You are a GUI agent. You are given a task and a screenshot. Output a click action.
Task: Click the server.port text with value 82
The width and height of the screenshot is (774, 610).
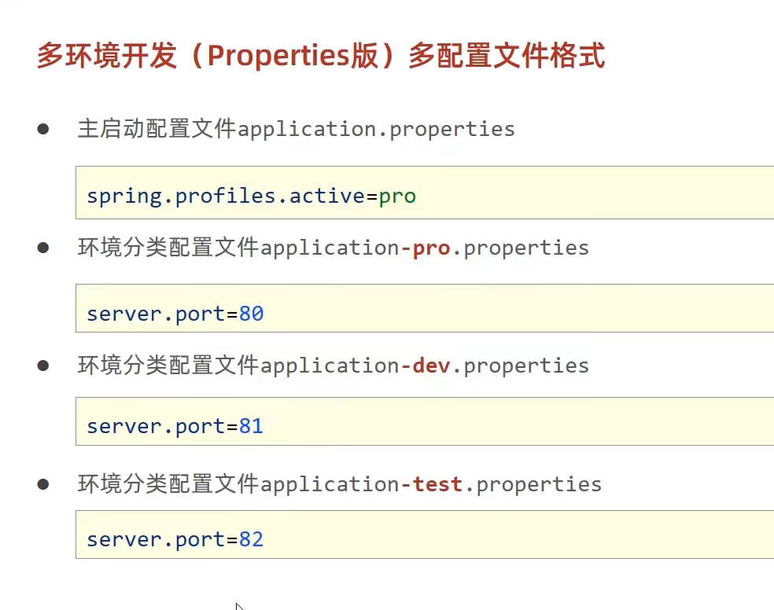click(x=156, y=540)
